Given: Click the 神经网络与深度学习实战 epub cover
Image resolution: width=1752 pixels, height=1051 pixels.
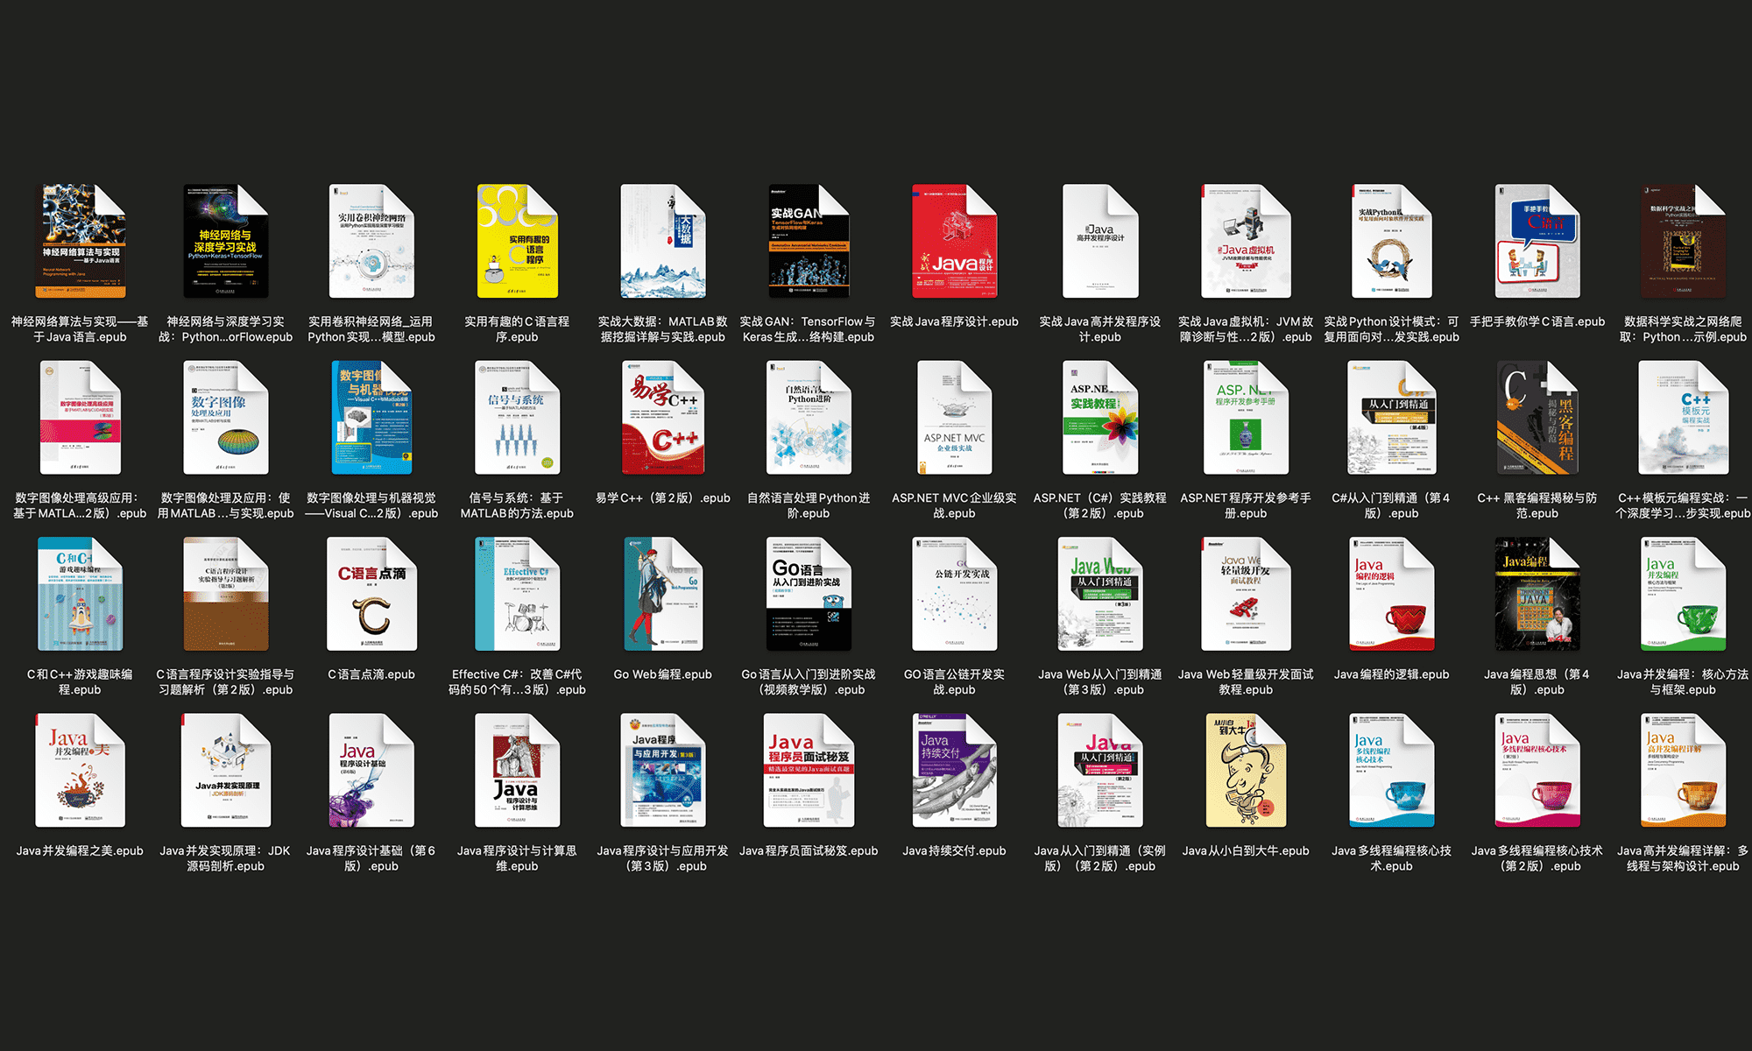Looking at the screenshot, I should (x=226, y=241).
